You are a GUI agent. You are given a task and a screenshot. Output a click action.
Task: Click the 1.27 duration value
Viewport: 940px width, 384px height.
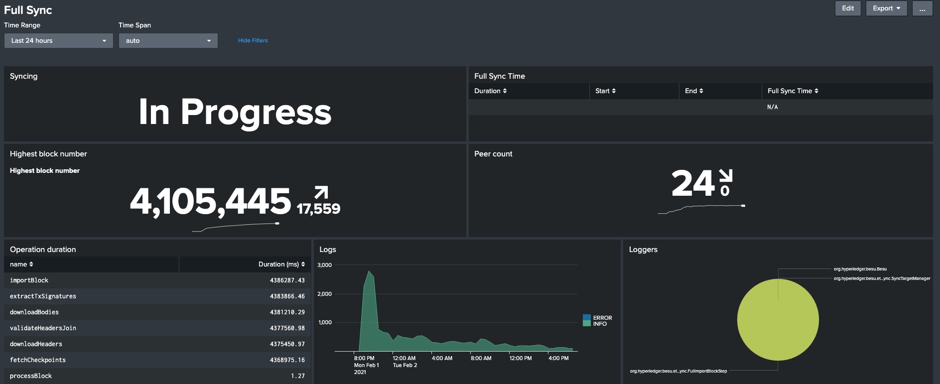[x=298, y=376]
